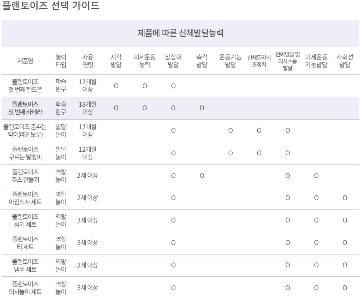
Task: Click 상상력 발달 mark for 식기 세트
Action: tap(173, 220)
